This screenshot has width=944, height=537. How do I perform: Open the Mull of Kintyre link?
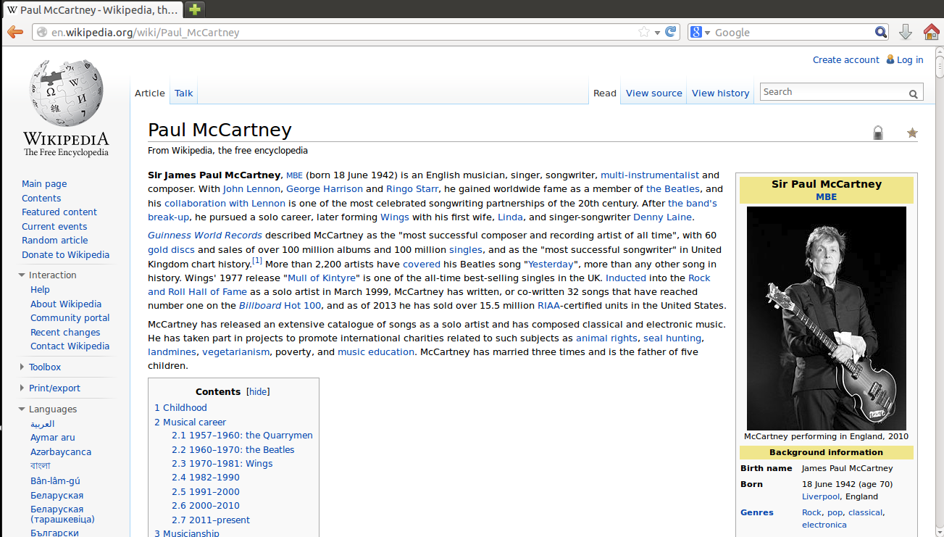tap(321, 278)
